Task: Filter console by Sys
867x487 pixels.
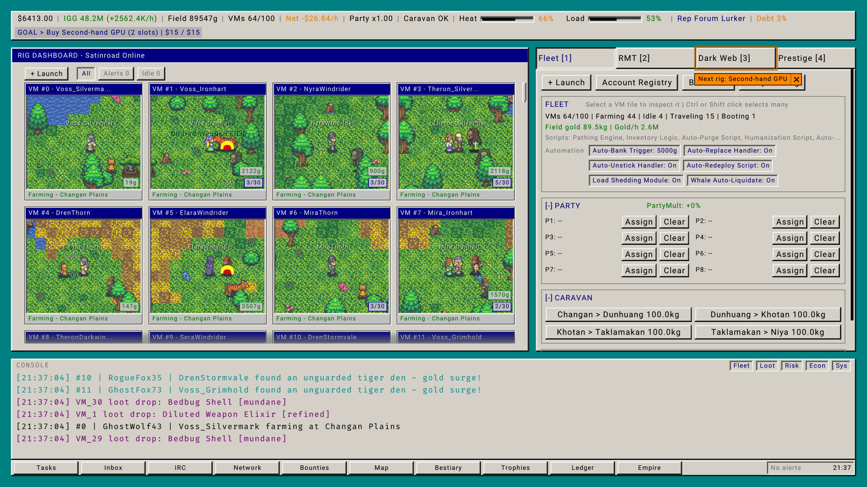Action: pos(841,366)
